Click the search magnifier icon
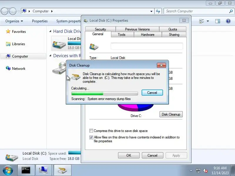 click(x=231, y=11)
